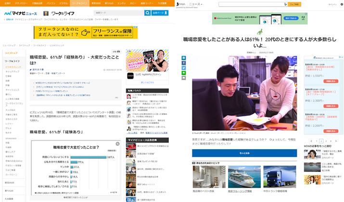The width and height of the screenshot is (344, 202).
Task: Click the ウェブ検索 button
Action: tap(294, 4)
